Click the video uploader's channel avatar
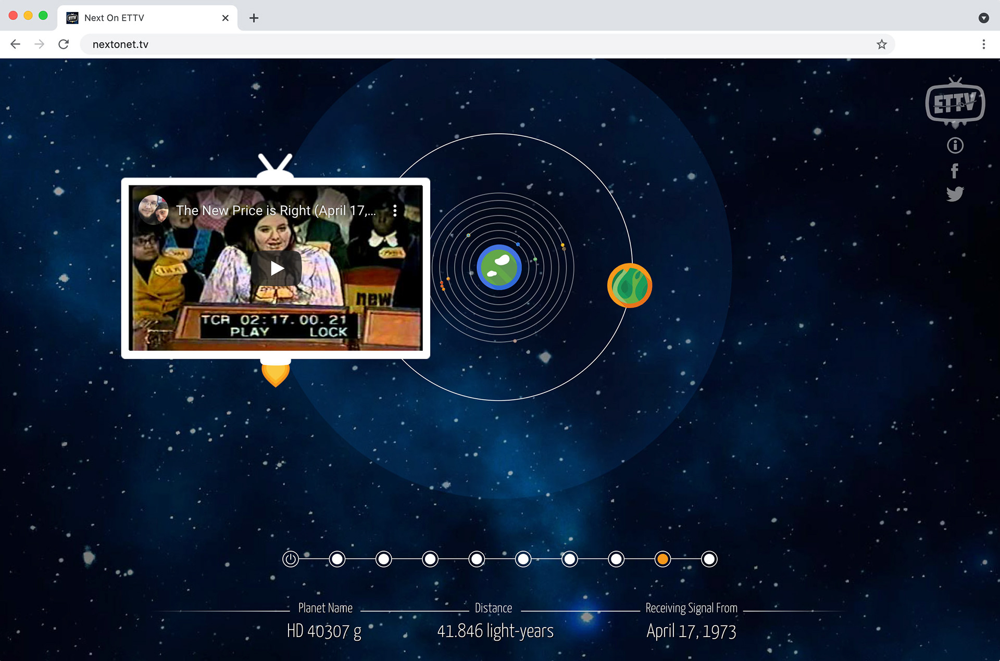The width and height of the screenshot is (1000, 661). coord(153,210)
